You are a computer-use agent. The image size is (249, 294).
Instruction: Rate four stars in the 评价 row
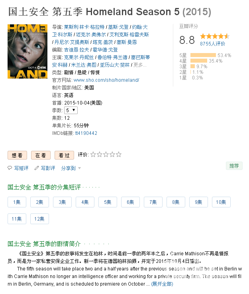(x=112, y=154)
